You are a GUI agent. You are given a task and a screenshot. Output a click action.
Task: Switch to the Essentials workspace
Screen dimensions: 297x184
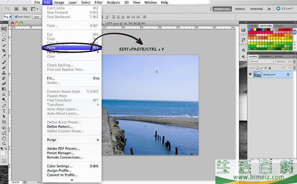click(222, 9)
